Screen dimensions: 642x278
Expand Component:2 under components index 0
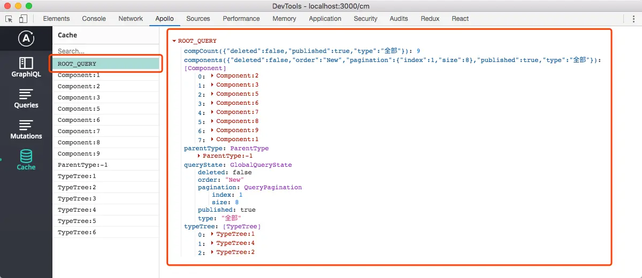(213, 76)
